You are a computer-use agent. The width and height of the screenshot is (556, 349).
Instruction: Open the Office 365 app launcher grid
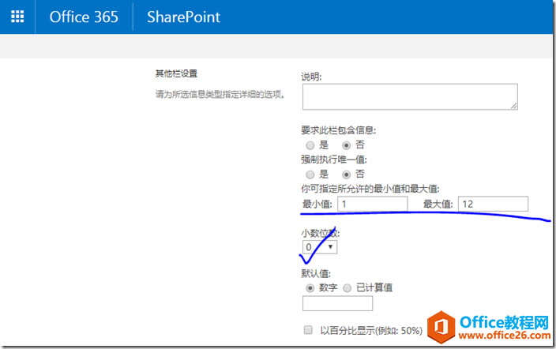pos(17,17)
